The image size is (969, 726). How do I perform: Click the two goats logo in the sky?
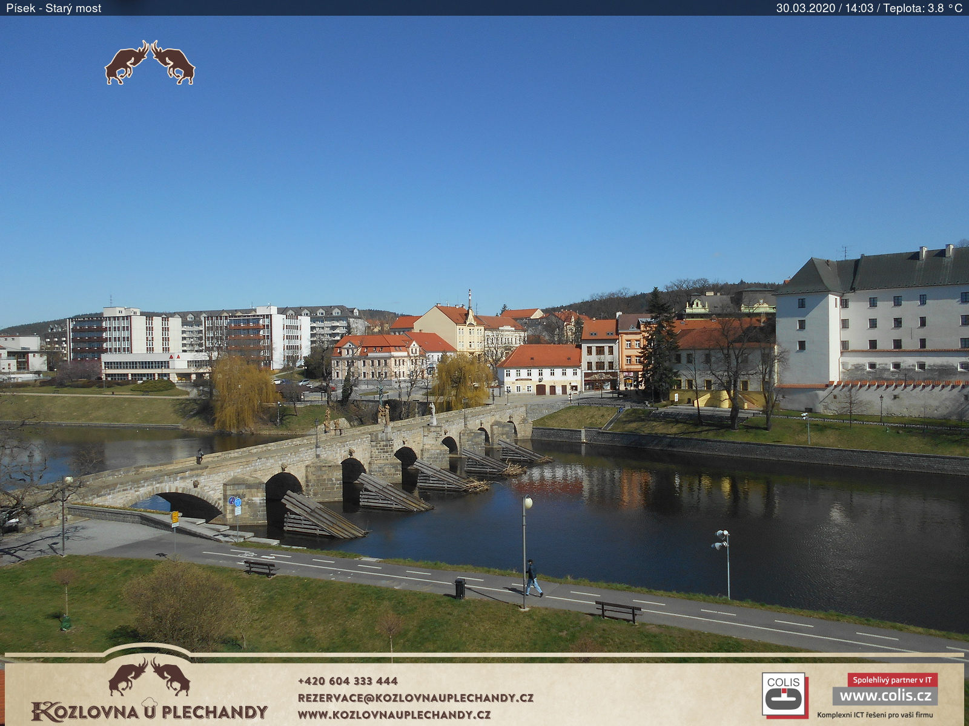pyautogui.click(x=150, y=62)
